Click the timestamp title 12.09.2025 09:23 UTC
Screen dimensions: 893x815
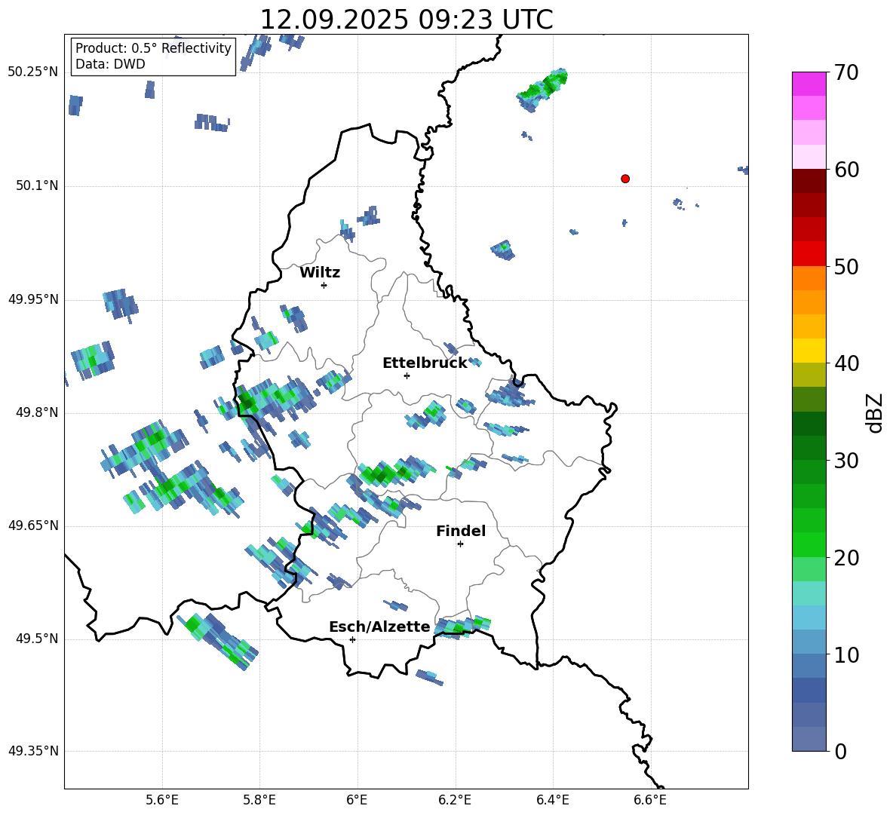tap(406, 20)
